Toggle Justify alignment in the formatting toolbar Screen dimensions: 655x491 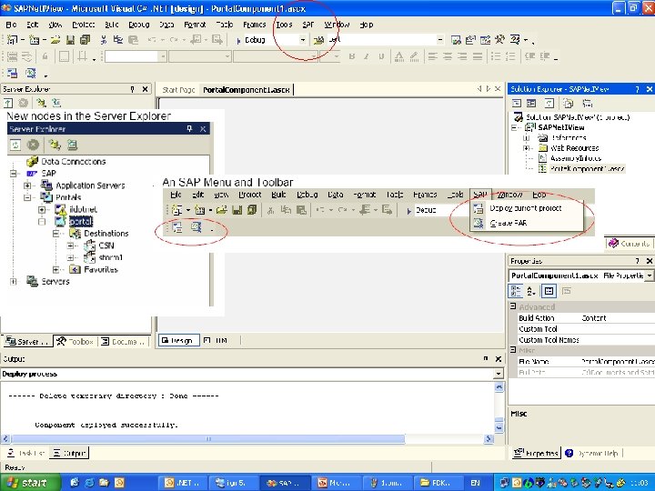pos(478,56)
